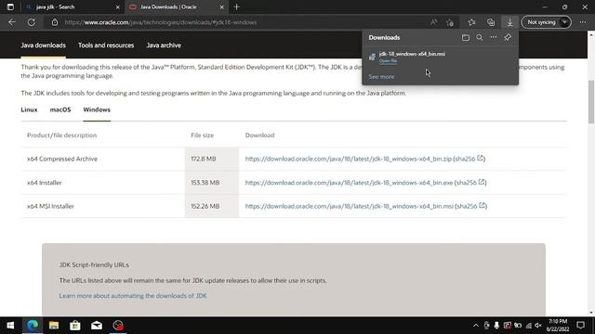
Task: Open Tools and resources nav item
Action: point(106,45)
